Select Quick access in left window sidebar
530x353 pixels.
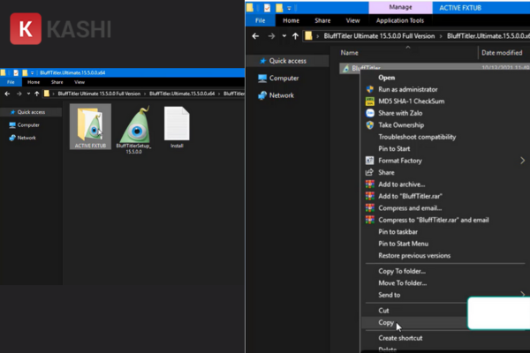[31, 112]
